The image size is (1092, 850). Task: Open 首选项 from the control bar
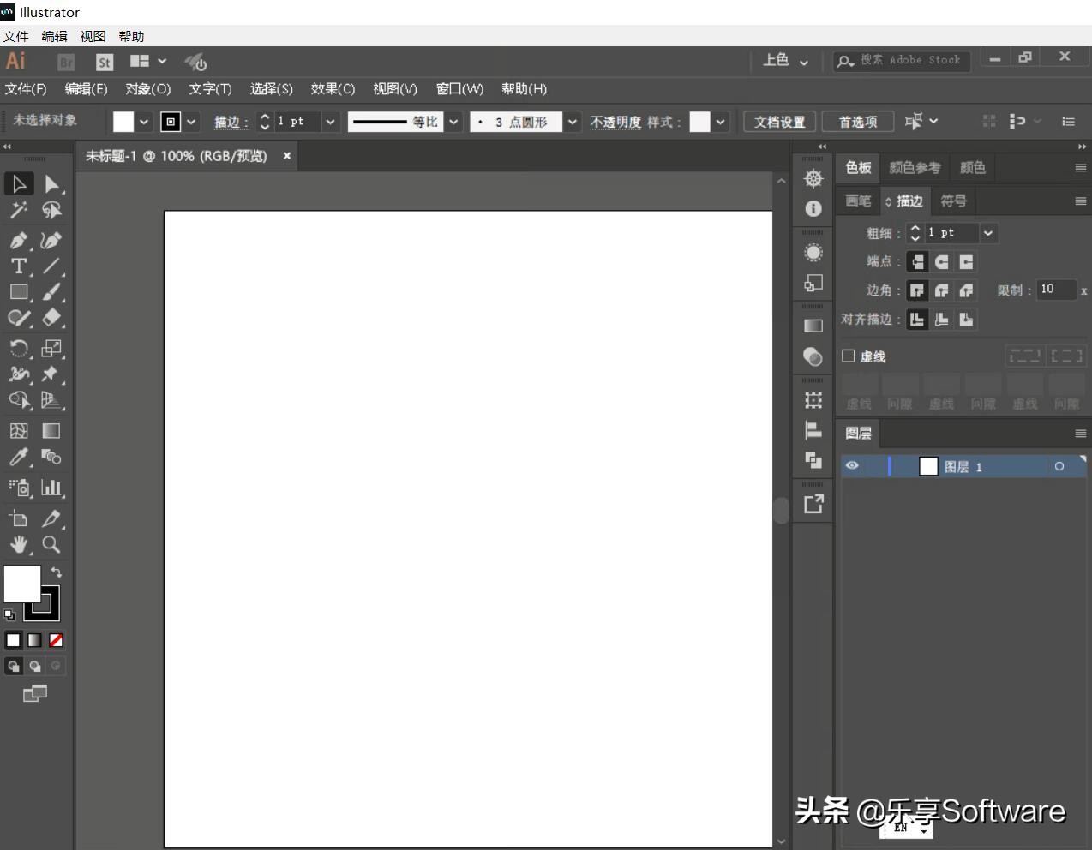858,122
